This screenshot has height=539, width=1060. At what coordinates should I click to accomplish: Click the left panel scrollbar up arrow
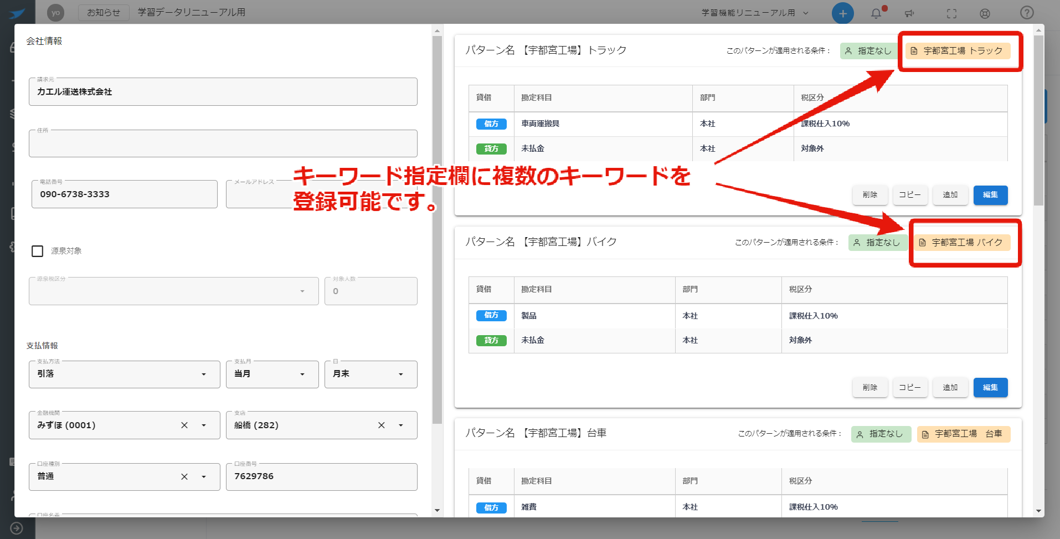[x=437, y=31]
